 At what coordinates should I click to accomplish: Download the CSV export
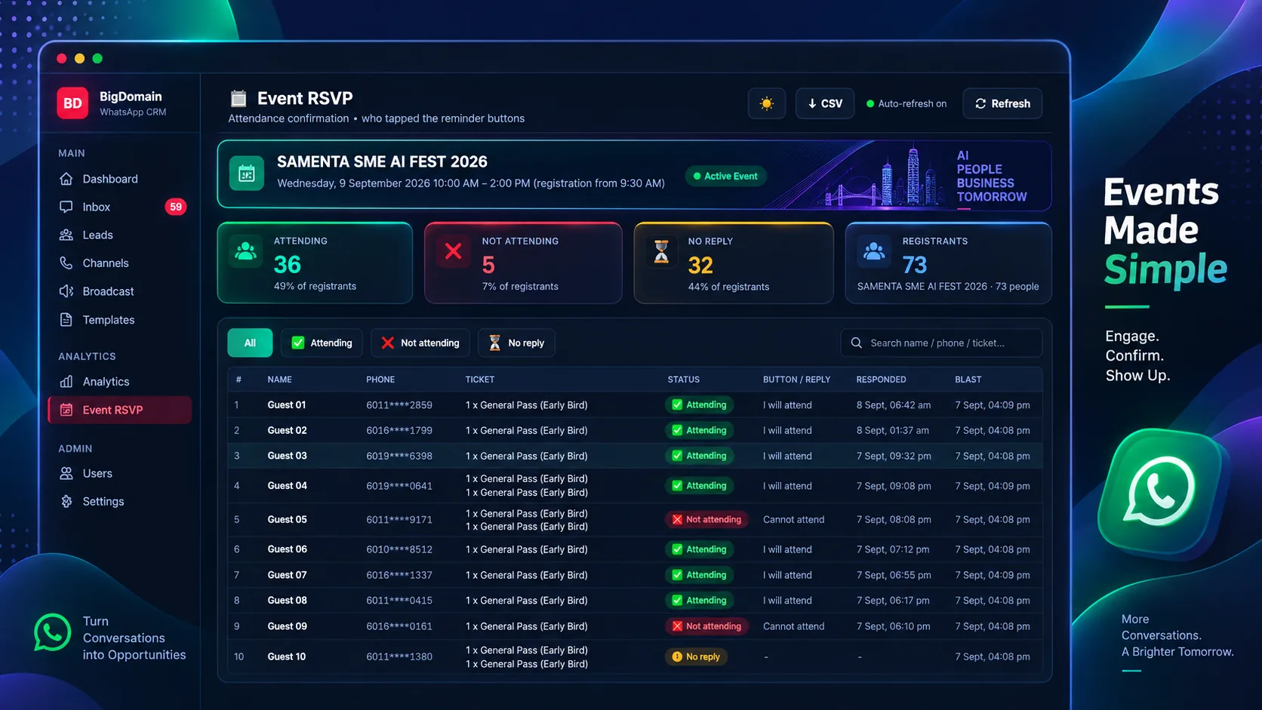pyautogui.click(x=825, y=103)
